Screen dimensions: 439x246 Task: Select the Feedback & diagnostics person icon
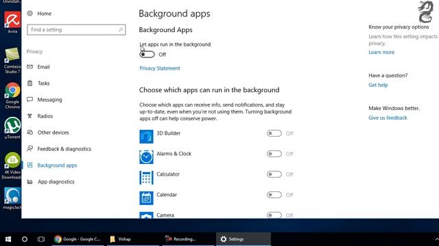[30, 149]
